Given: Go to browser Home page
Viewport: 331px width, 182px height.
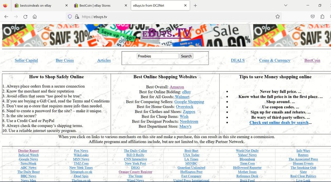Looking at the screenshot, I should (35, 17).
